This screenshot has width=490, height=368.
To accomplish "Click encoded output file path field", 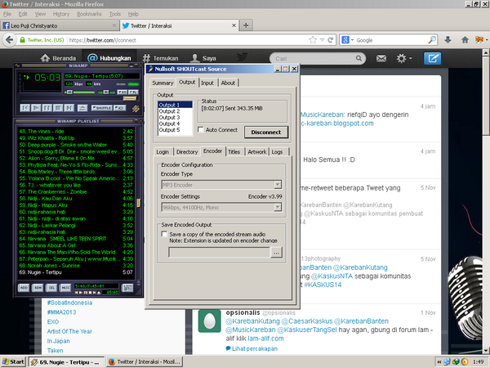I will [220, 252].
